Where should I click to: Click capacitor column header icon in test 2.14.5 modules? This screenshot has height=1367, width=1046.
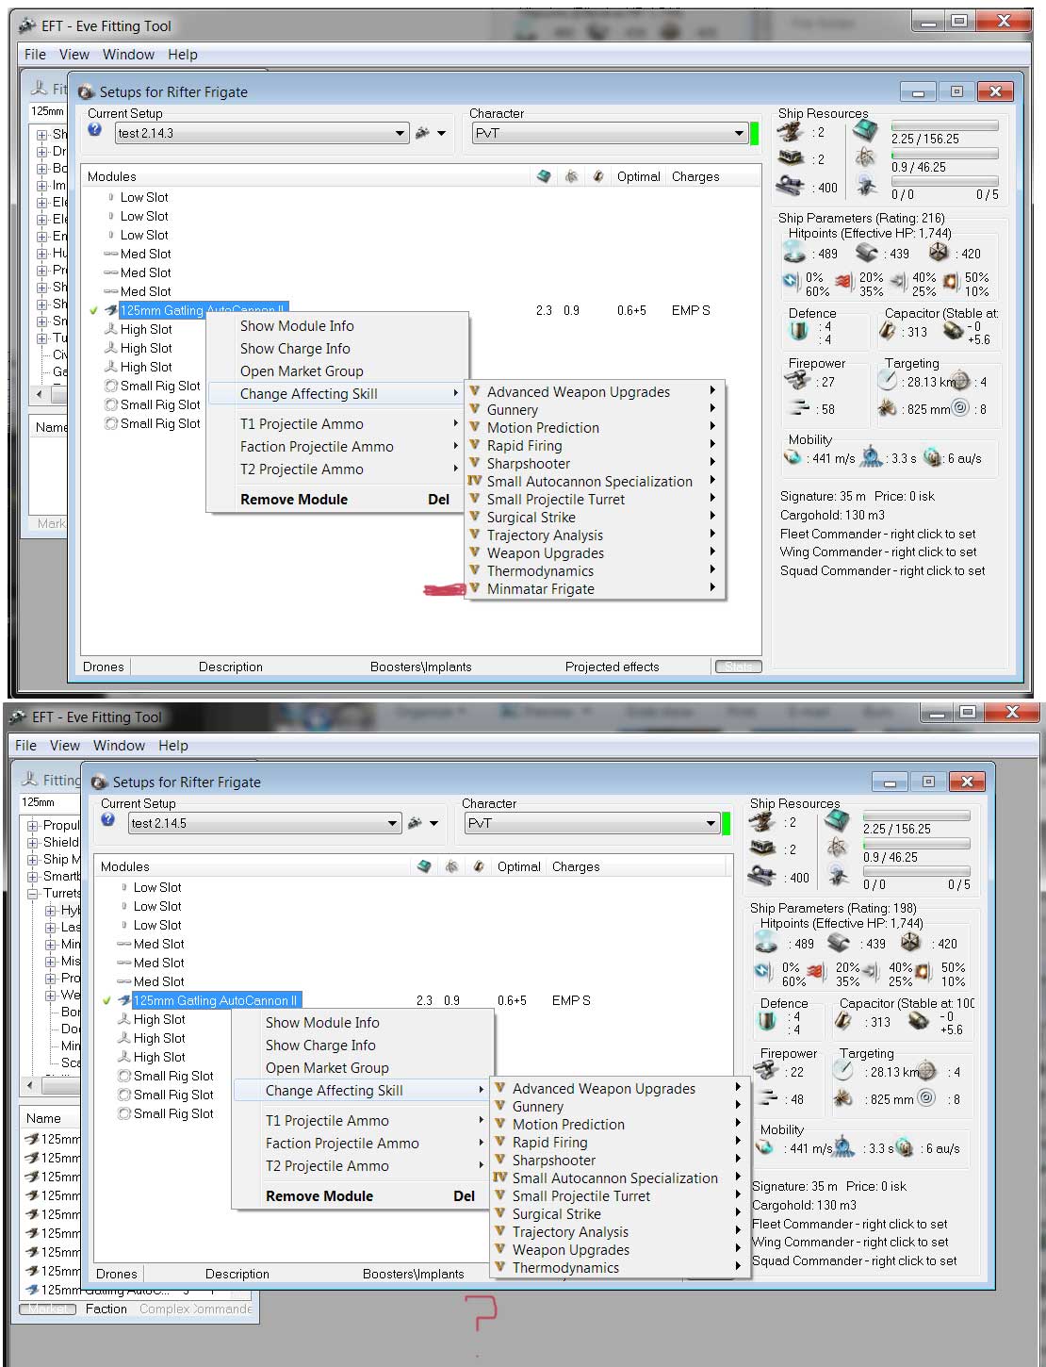point(479,866)
